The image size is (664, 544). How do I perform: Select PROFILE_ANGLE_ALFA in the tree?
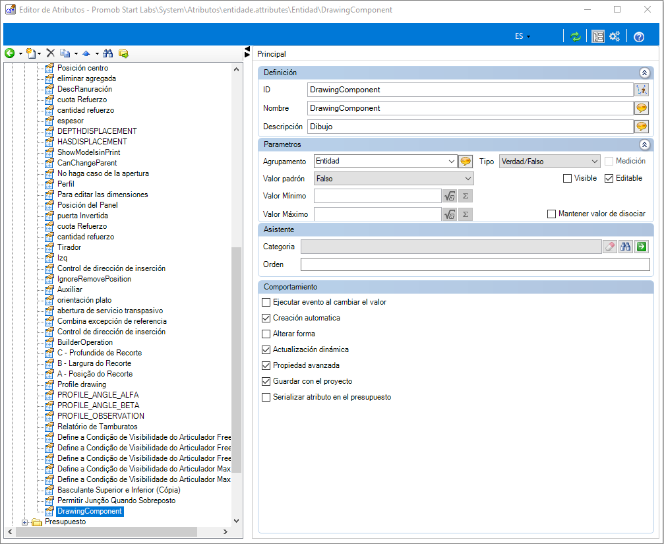[x=98, y=395]
